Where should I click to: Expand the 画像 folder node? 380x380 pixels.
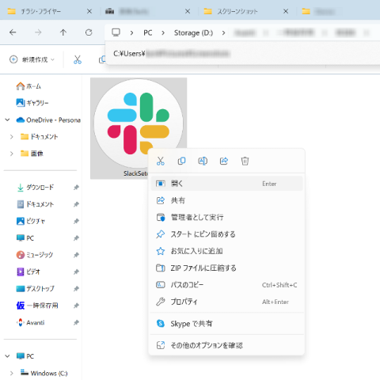tap(11, 154)
